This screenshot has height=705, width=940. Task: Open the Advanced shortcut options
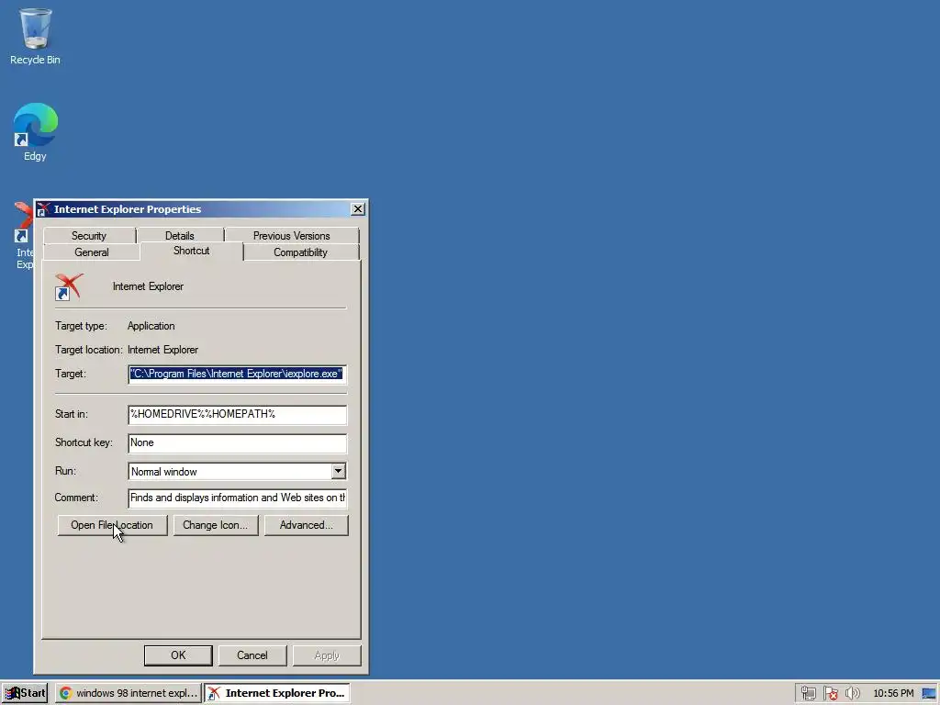click(307, 525)
